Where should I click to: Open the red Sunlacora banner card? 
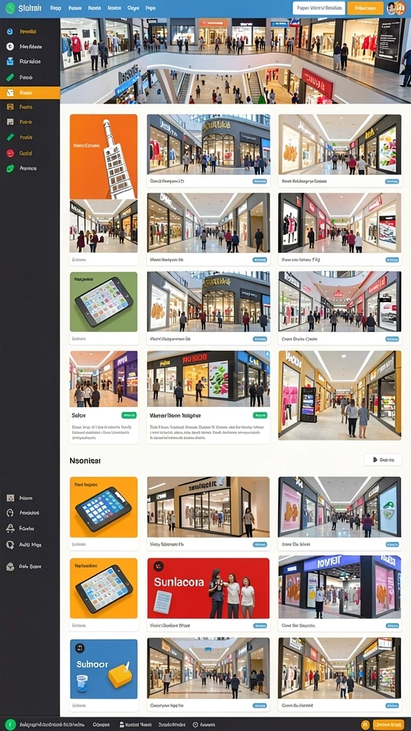point(208,588)
